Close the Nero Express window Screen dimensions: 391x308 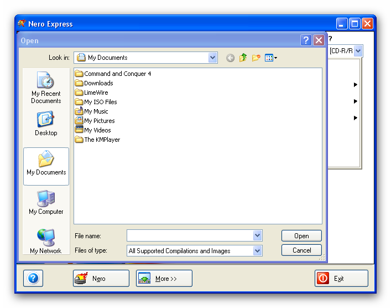coord(367,24)
